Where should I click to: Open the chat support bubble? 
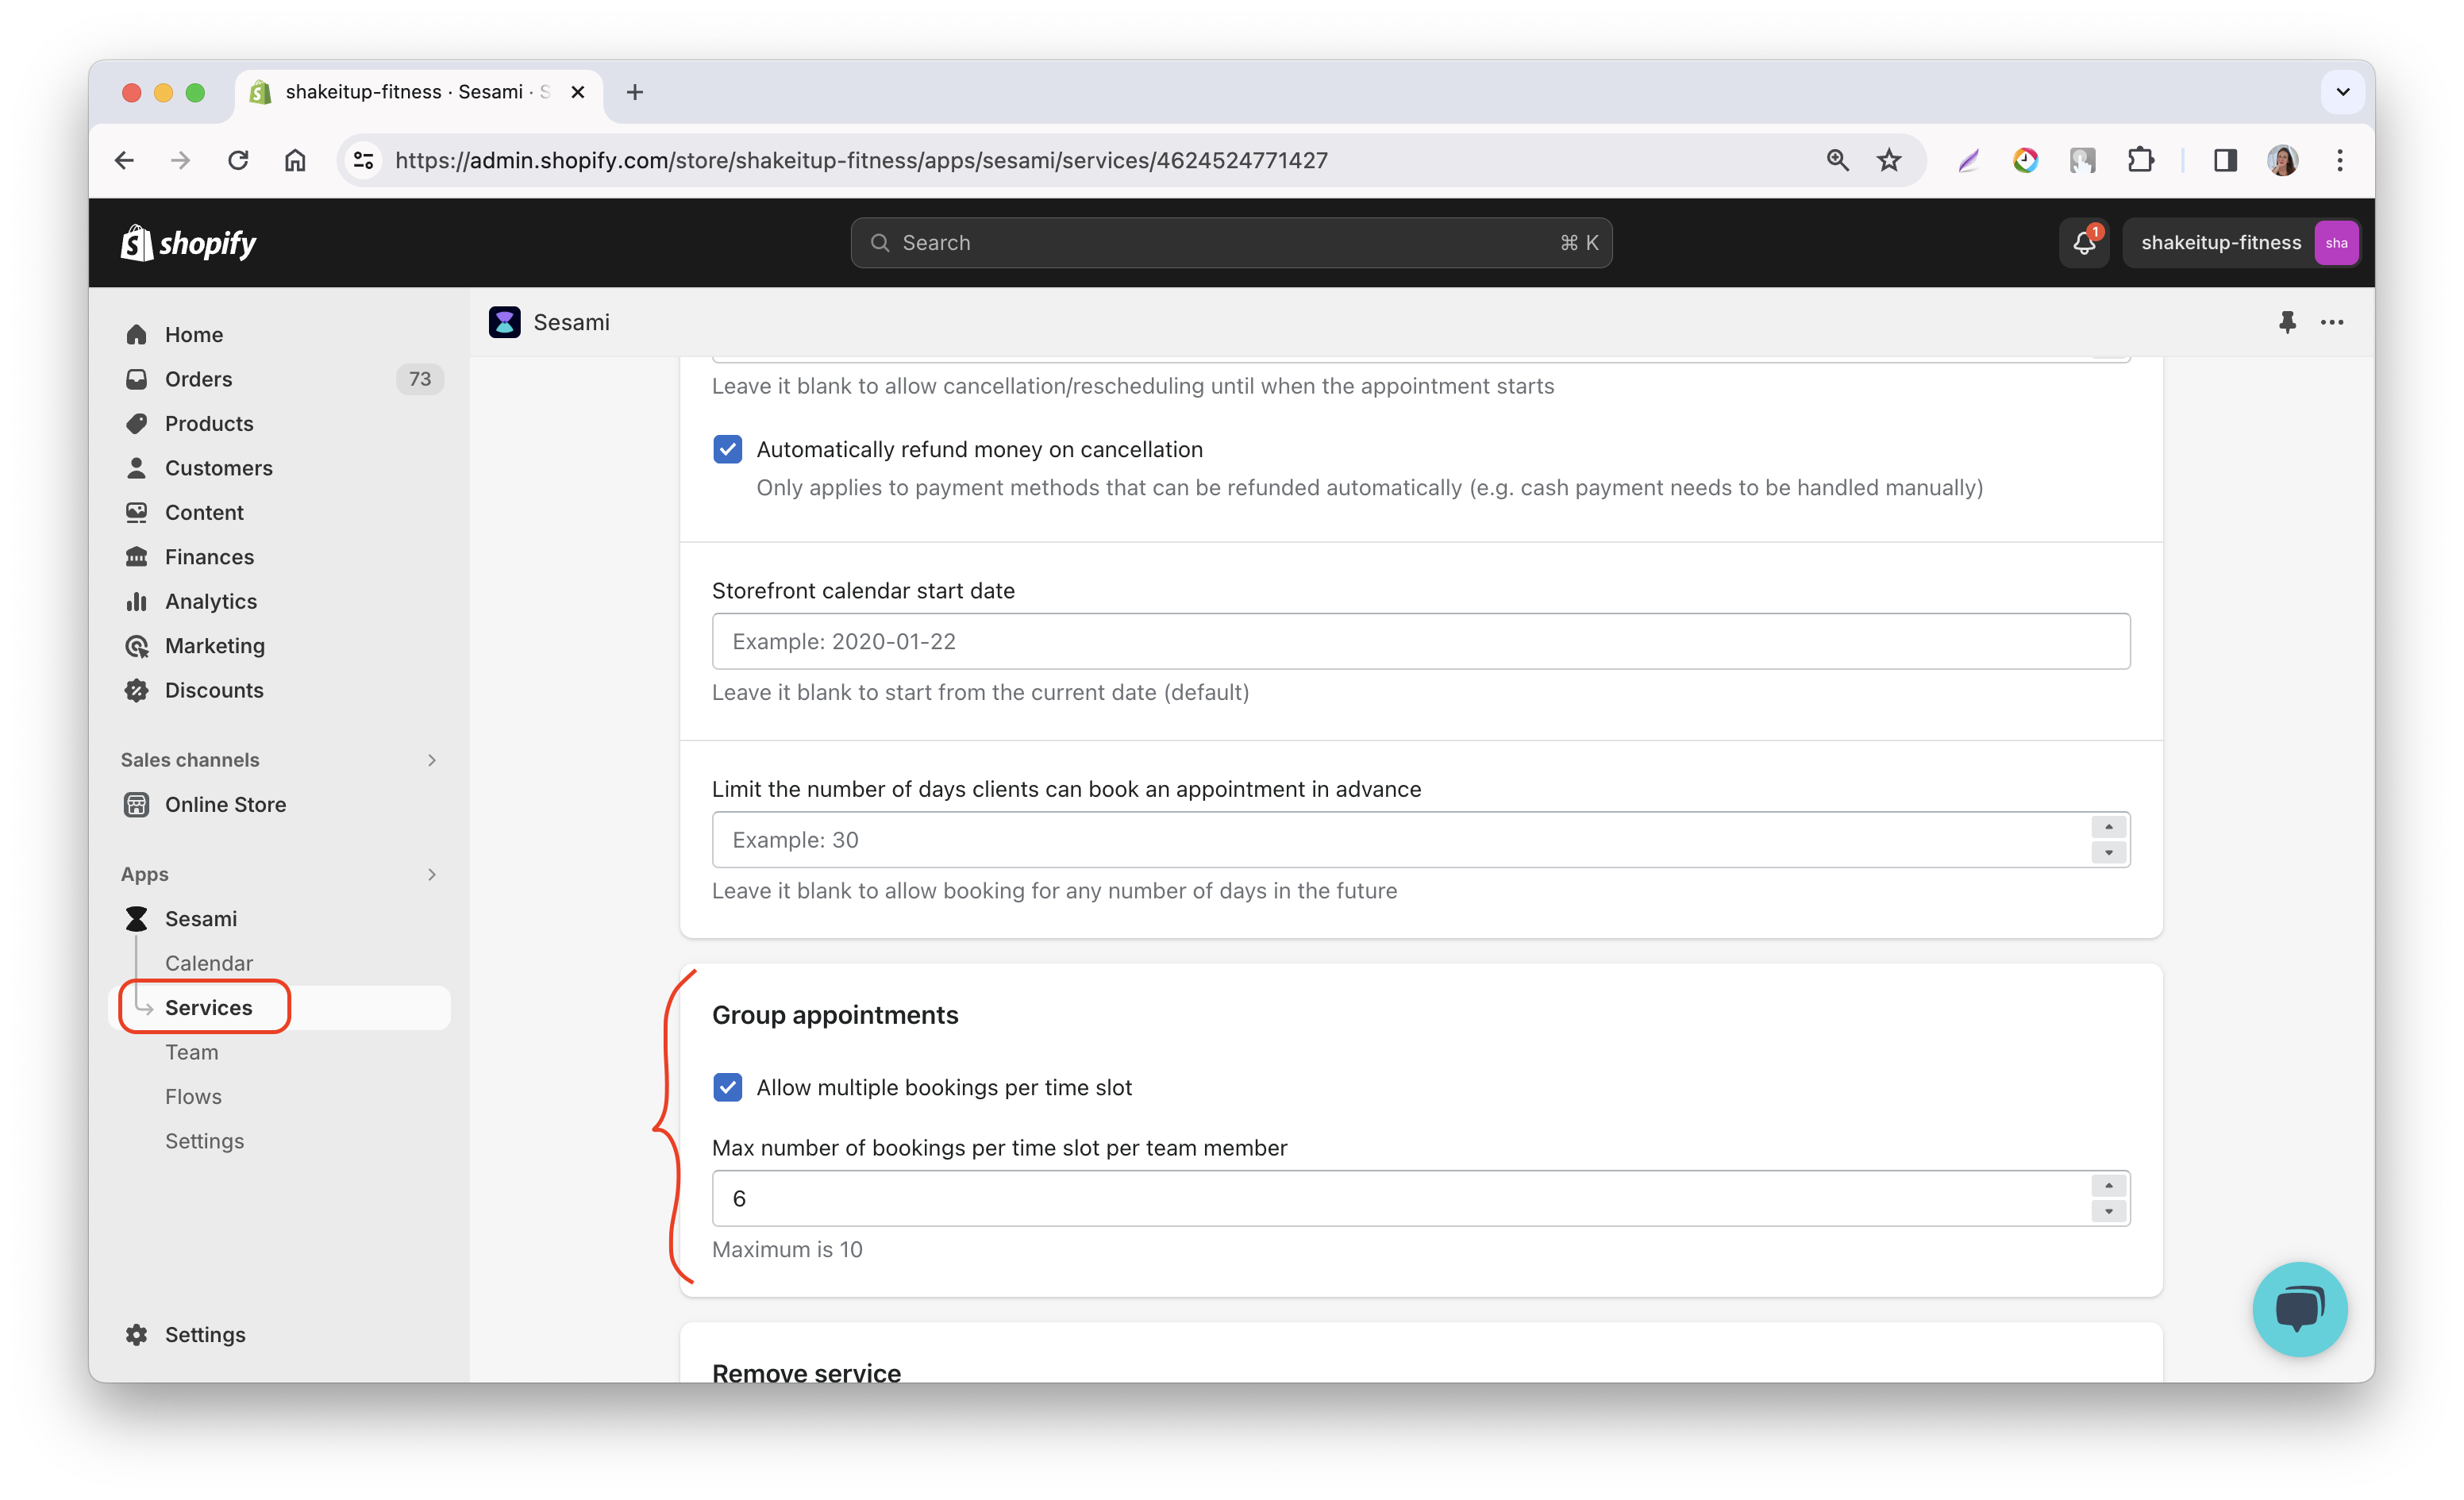2299,1308
